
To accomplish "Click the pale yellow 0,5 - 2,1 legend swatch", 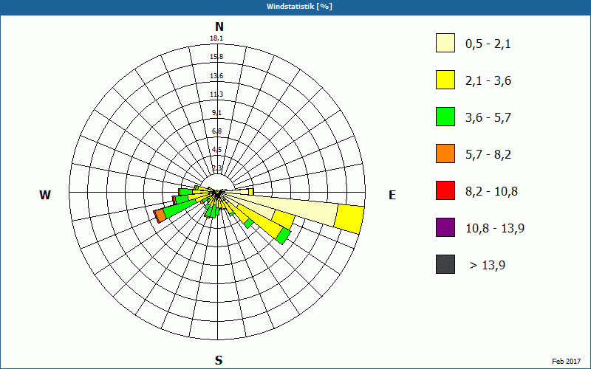I will (445, 43).
